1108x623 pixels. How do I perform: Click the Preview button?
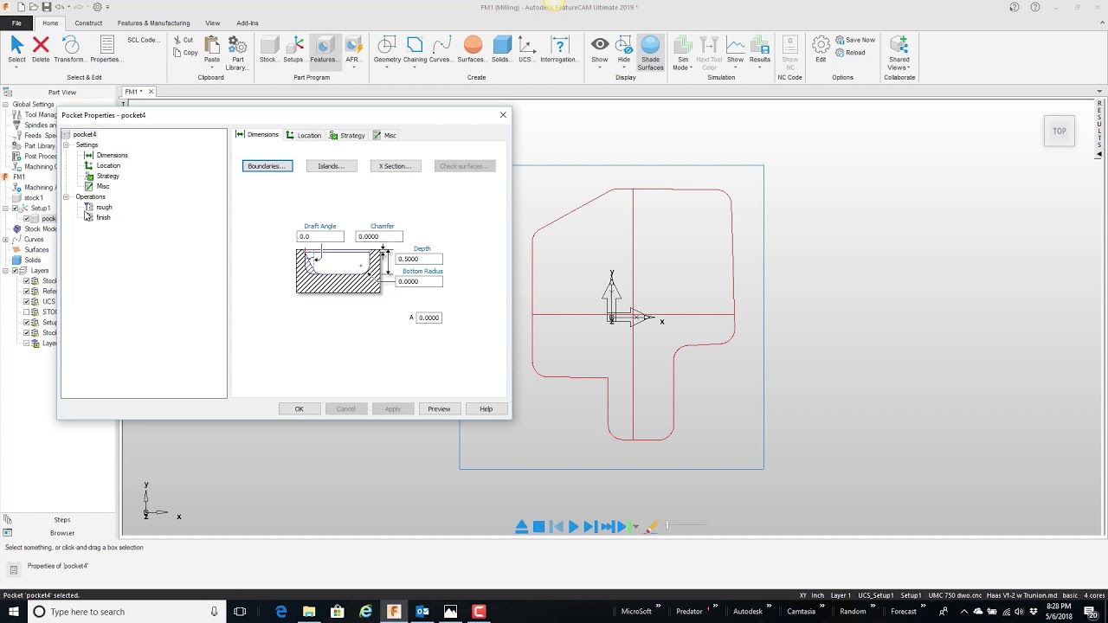[439, 409]
